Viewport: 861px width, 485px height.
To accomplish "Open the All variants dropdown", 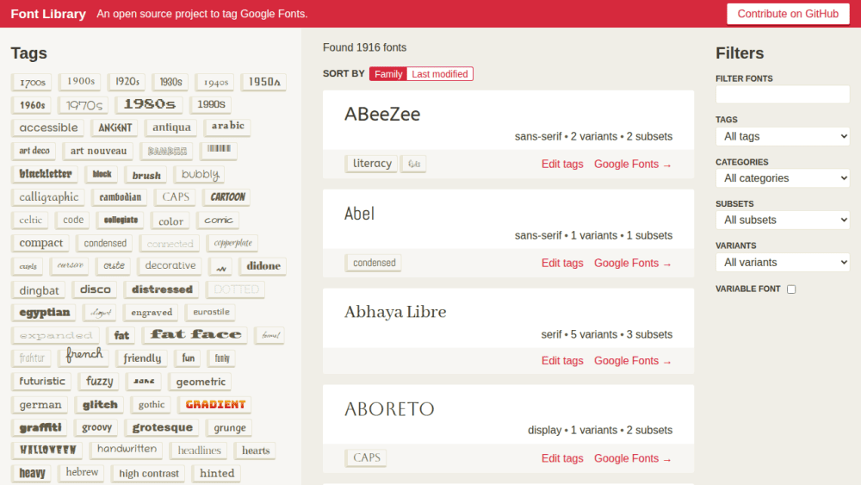I will click(783, 262).
